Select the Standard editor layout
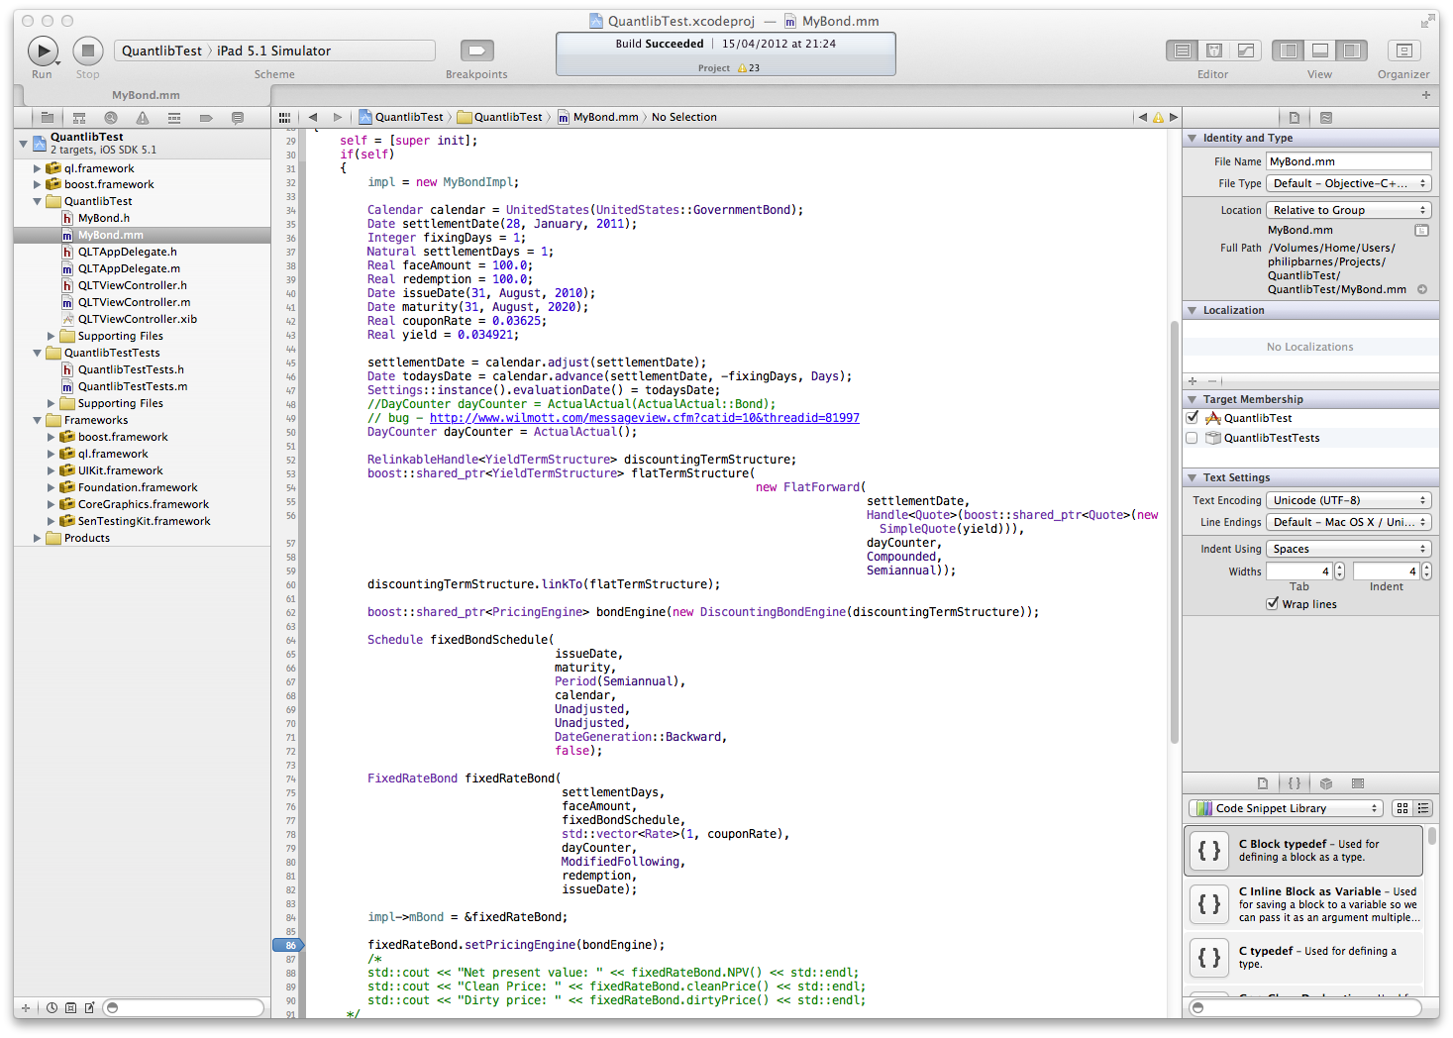Screen dimensions: 1453x1038 [x=1182, y=51]
